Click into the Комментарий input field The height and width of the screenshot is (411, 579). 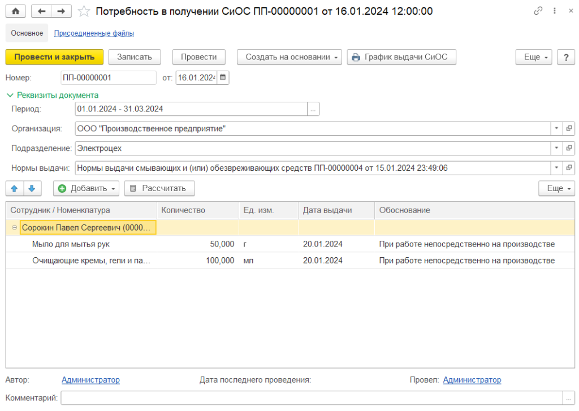(x=312, y=398)
